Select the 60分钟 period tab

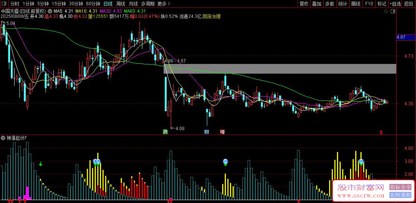93,4
